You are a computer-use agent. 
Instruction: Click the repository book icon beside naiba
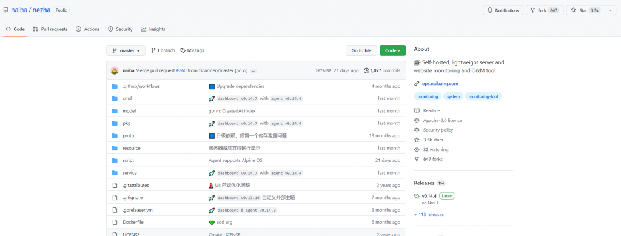[5, 10]
